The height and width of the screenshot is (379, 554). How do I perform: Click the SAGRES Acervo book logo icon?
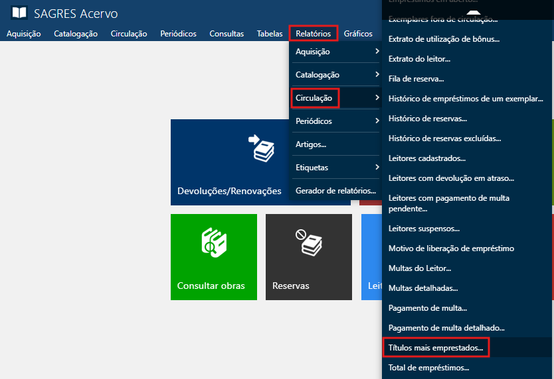click(x=20, y=13)
